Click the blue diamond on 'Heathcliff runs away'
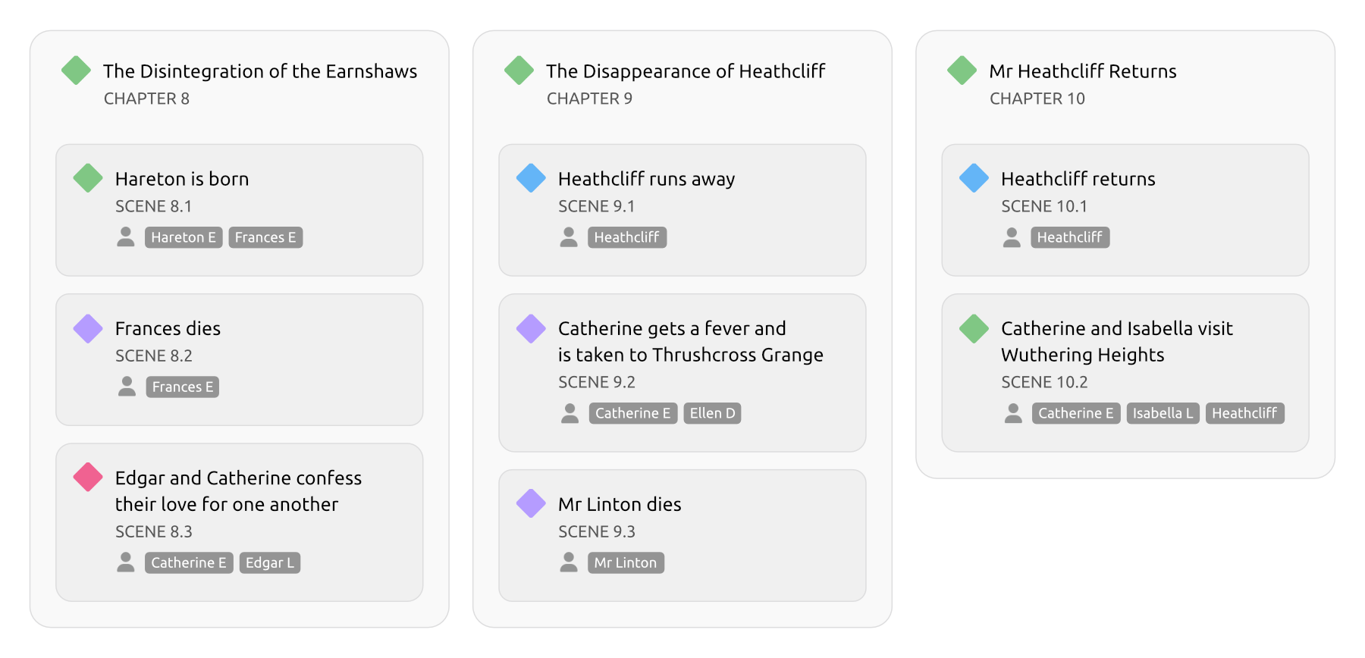 point(531,178)
